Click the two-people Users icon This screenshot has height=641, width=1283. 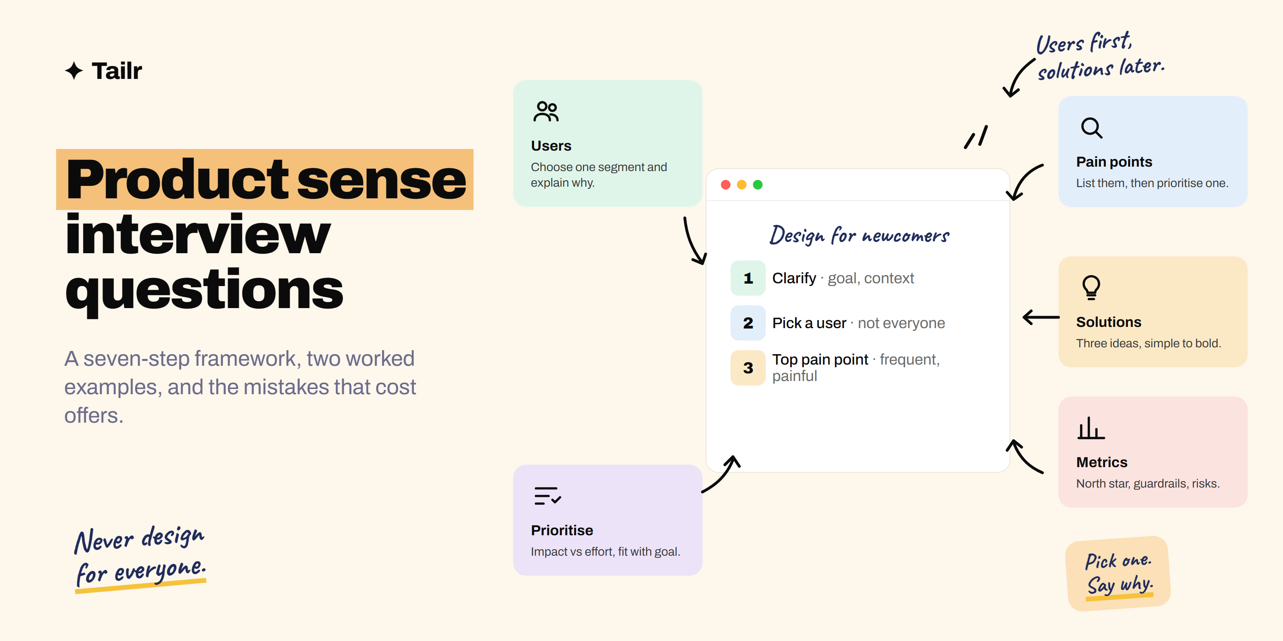[546, 111]
